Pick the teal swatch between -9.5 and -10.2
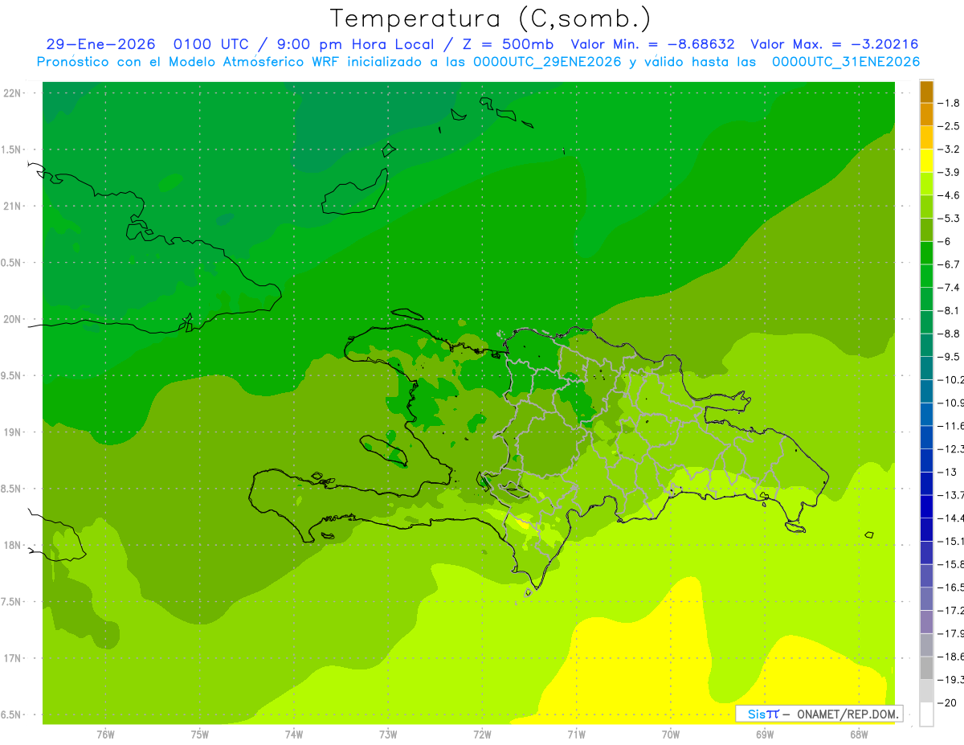Image resolution: width=964 pixels, height=745 pixels. tap(926, 368)
